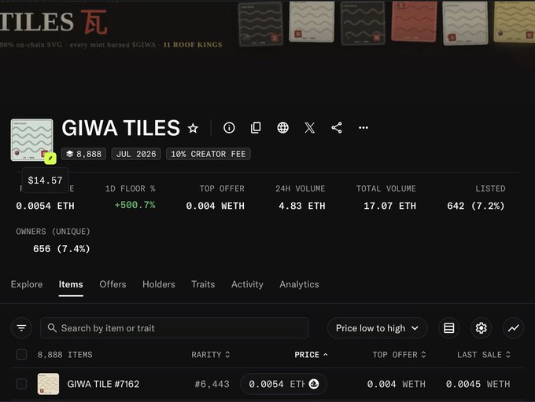
Task: Click the 0.004 WETH top offer stat
Action: click(x=216, y=206)
